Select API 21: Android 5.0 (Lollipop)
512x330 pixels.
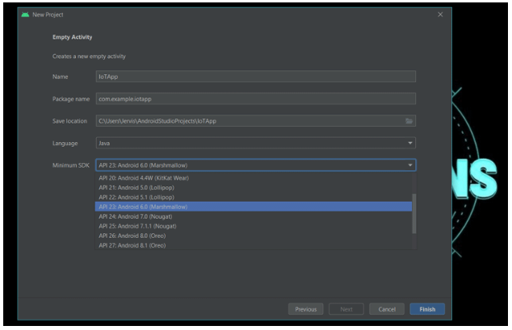(x=254, y=187)
